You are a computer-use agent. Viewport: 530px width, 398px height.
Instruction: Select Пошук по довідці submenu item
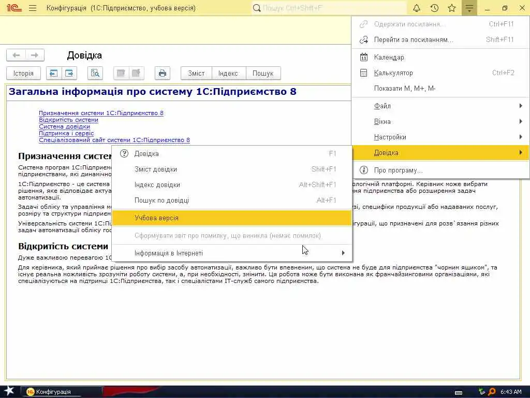232,201
